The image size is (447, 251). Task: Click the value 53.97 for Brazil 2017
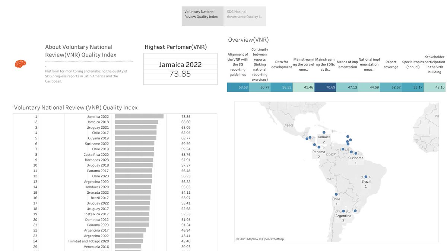point(186,198)
